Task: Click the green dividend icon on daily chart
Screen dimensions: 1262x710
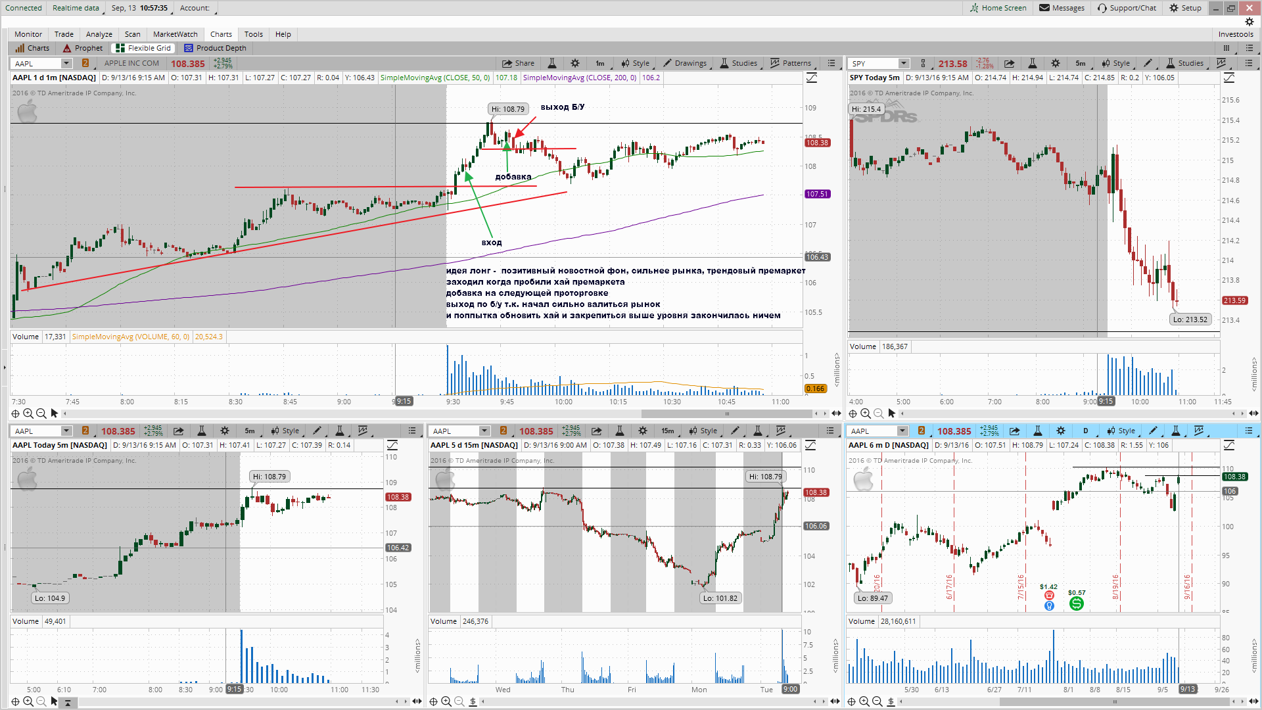Action: [x=1076, y=603]
